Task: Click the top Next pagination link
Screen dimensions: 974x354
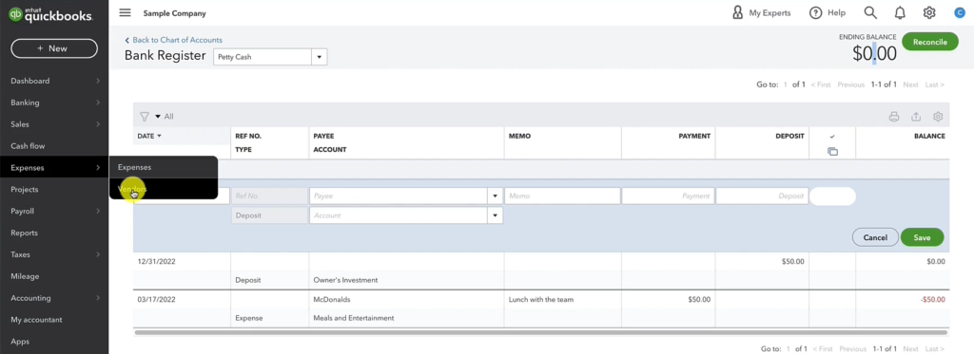Action: point(910,84)
